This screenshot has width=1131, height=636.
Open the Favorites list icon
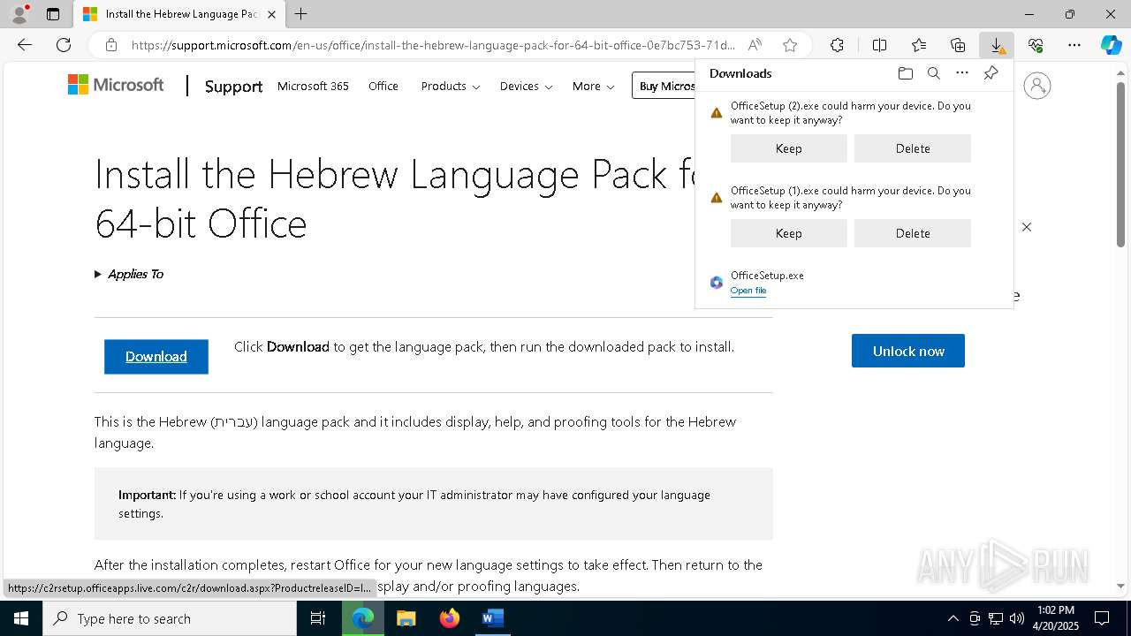click(919, 45)
